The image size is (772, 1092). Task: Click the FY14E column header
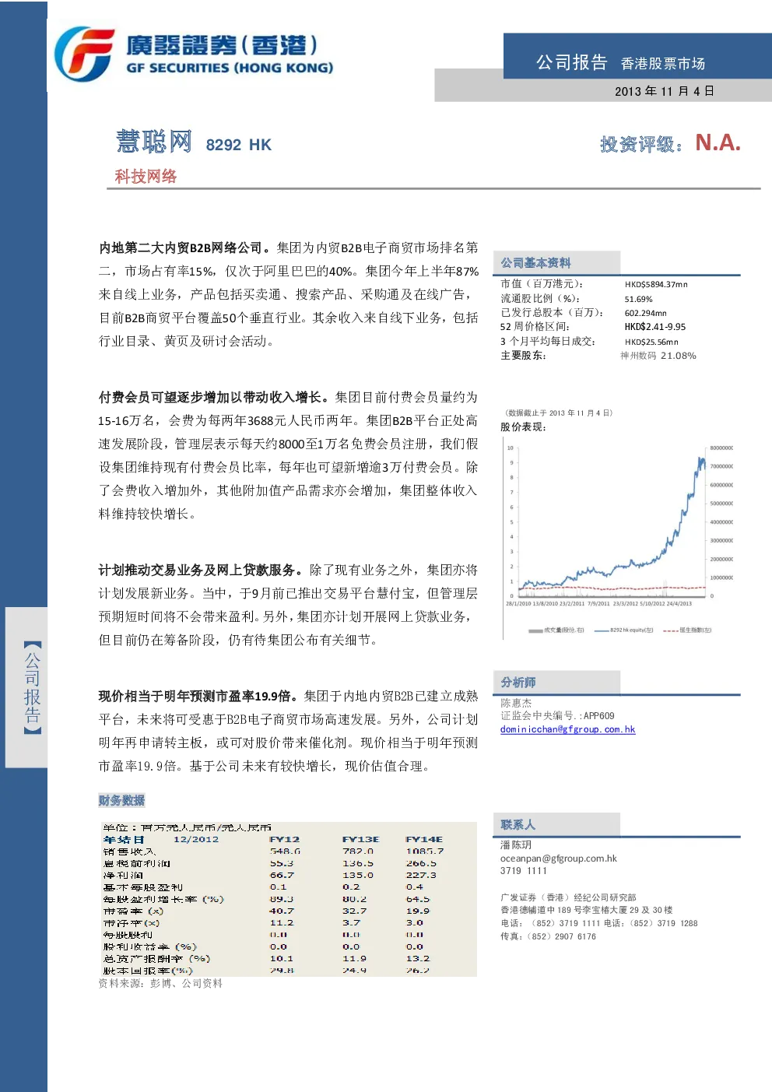(x=424, y=840)
